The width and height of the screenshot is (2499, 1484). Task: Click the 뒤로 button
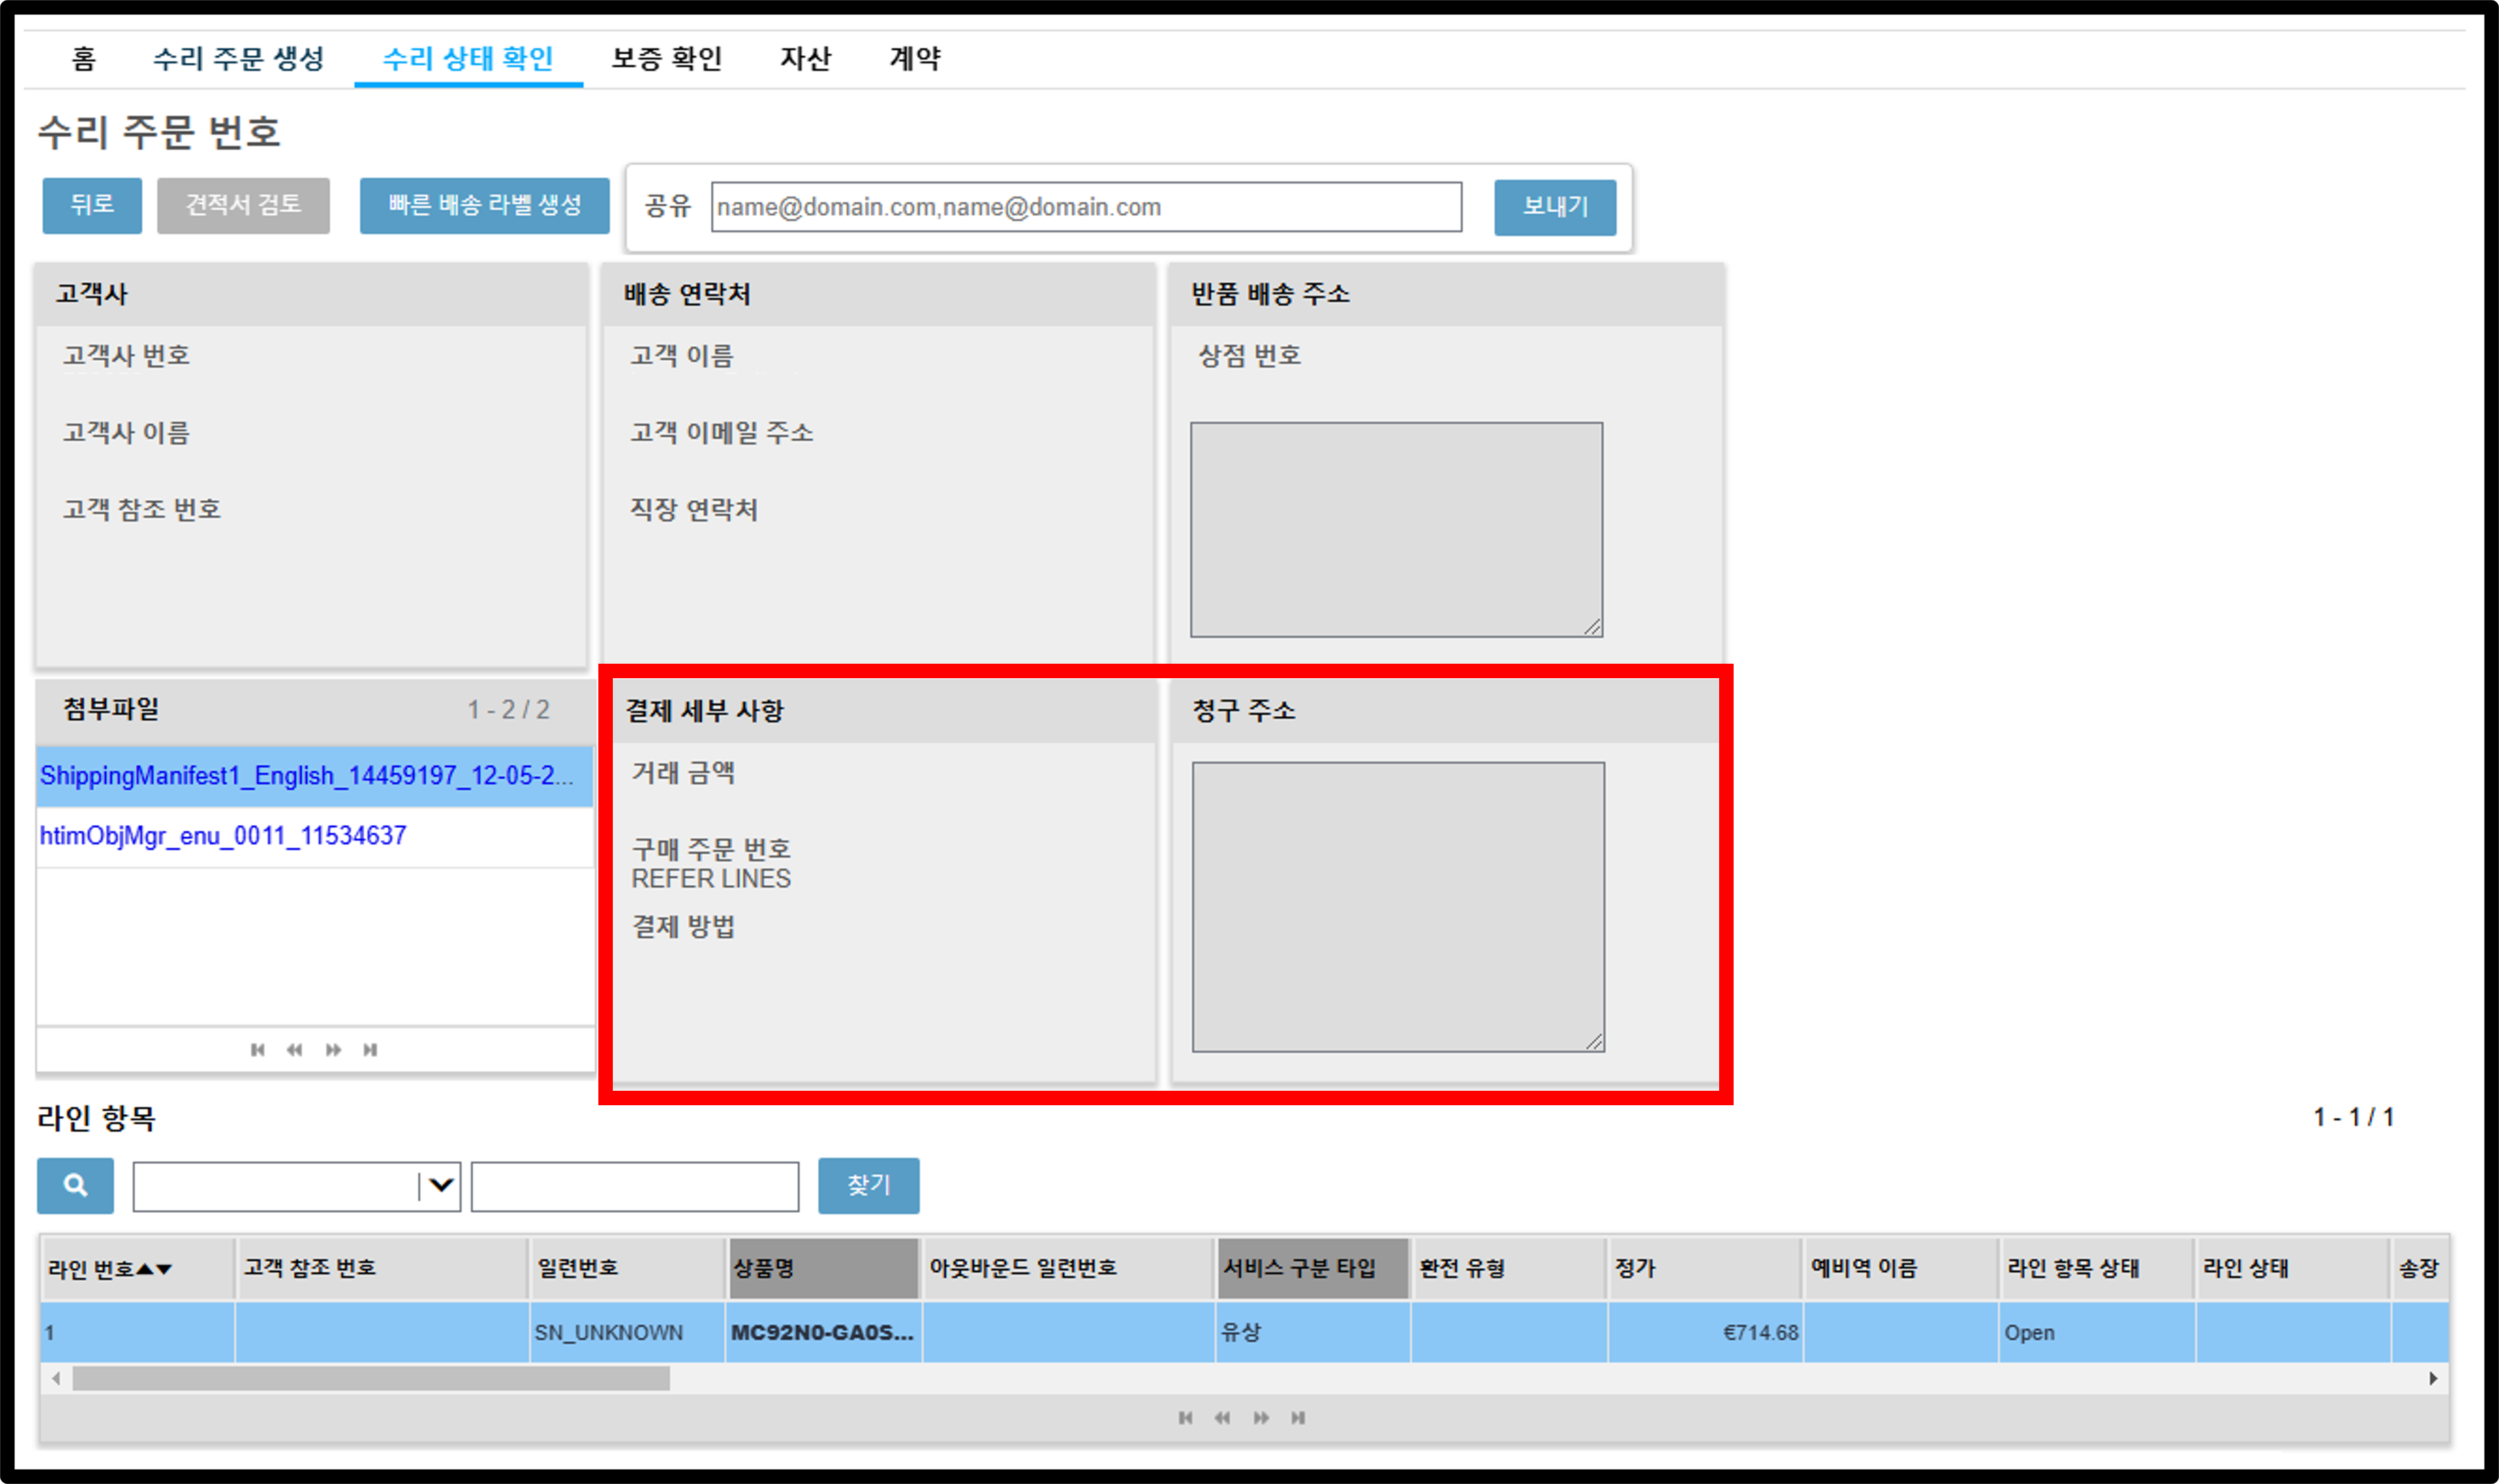click(x=92, y=205)
